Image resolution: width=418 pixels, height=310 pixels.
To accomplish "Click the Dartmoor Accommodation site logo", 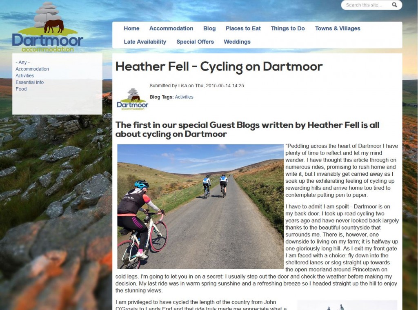I will tap(48, 27).
